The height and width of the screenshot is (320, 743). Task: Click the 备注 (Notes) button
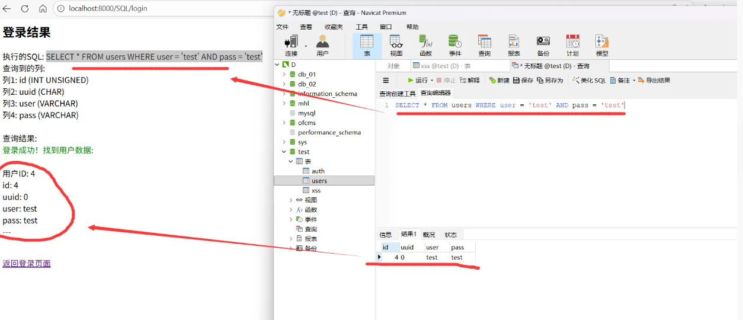click(620, 80)
